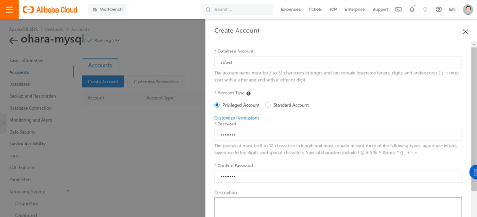
Task: Click the user avatar picture
Action: pyautogui.click(x=467, y=10)
